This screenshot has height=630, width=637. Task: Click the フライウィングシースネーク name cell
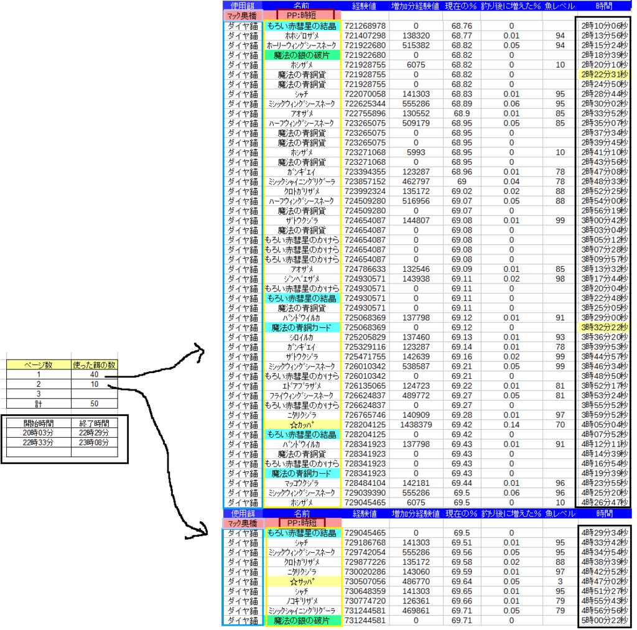[x=302, y=396]
